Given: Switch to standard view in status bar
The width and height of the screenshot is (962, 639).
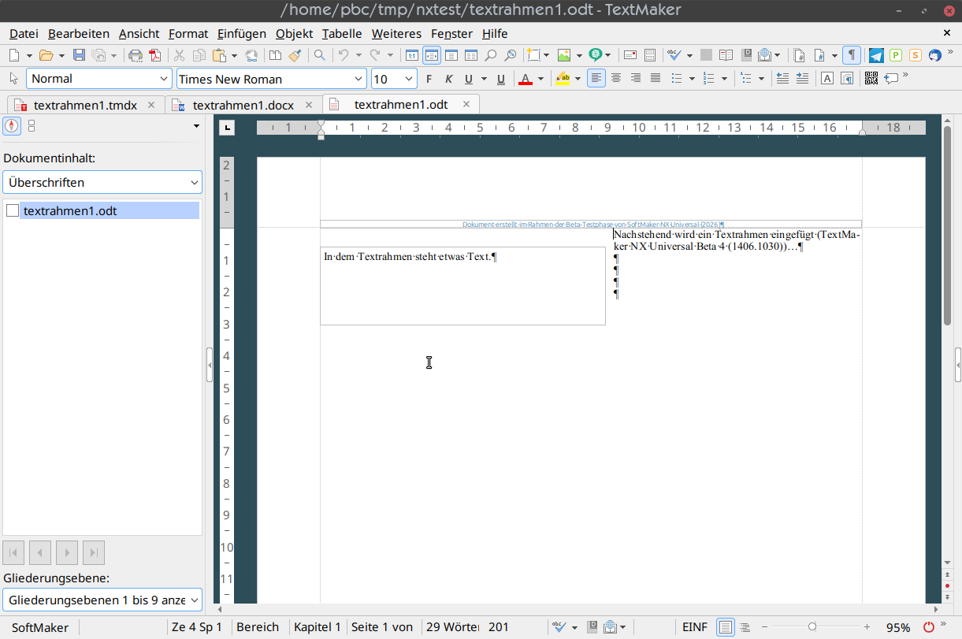Looking at the screenshot, I should point(726,627).
